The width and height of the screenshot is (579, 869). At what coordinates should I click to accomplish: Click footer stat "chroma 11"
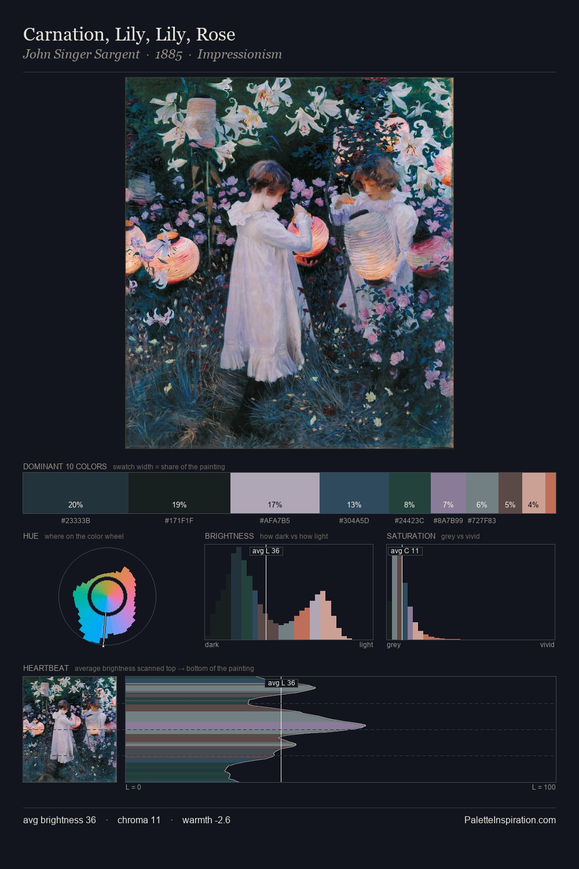(x=139, y=820)
